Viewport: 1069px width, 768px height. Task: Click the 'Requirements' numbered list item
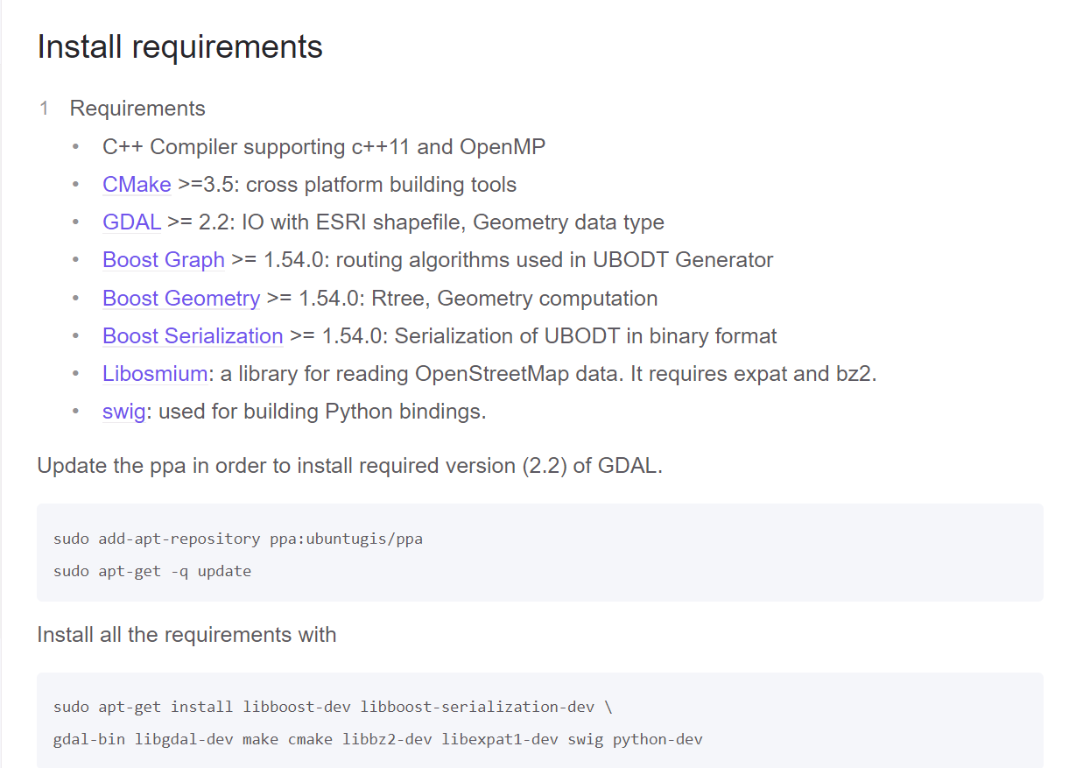click(137, 109)
